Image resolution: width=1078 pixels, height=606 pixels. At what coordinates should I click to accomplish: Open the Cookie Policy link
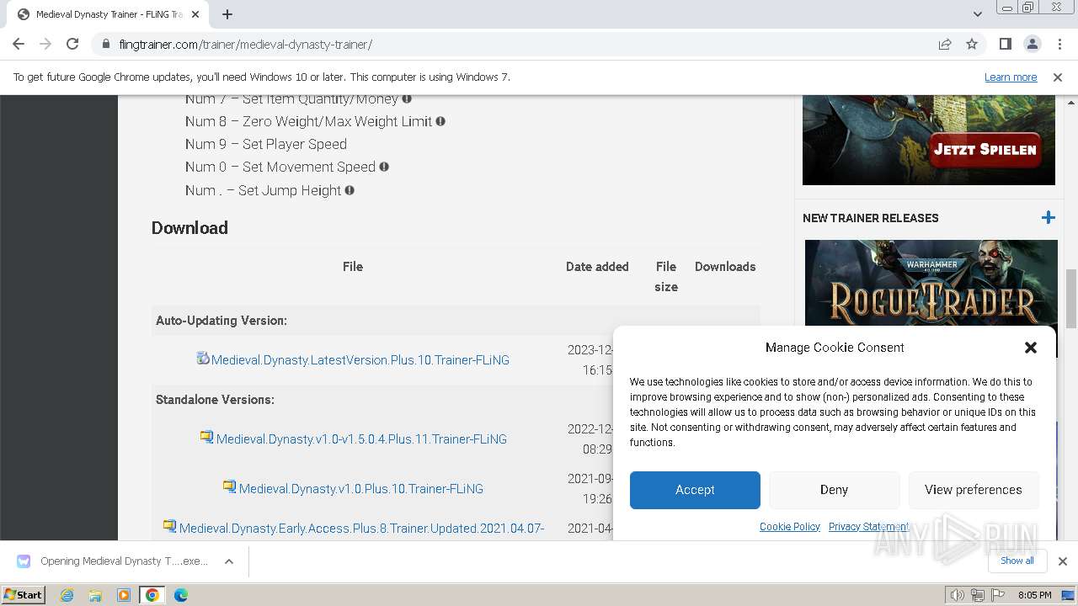790,527
